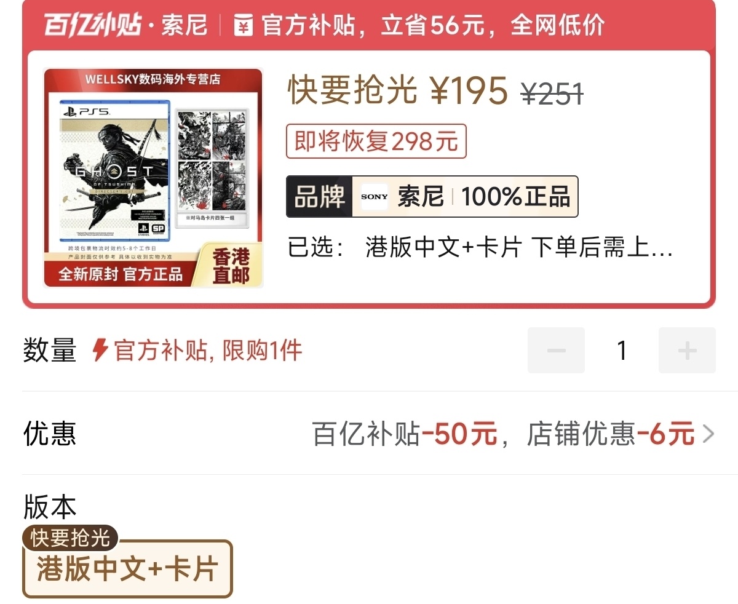The width and height of the screenshot is (738, 604).
Task: Open the 已选 selected options text
Action: [480, 248]
